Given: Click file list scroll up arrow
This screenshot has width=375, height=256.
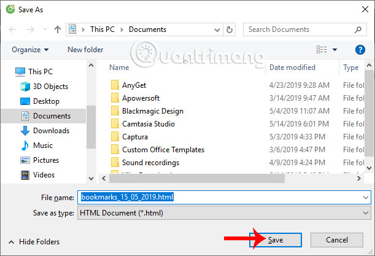Looking at the screenshot, I should [x=369, y=65].
